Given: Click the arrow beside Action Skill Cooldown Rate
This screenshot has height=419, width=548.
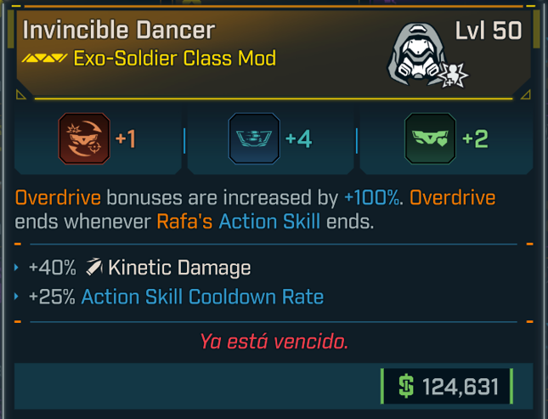Looking at the screenshot, I should pos(16,297).
